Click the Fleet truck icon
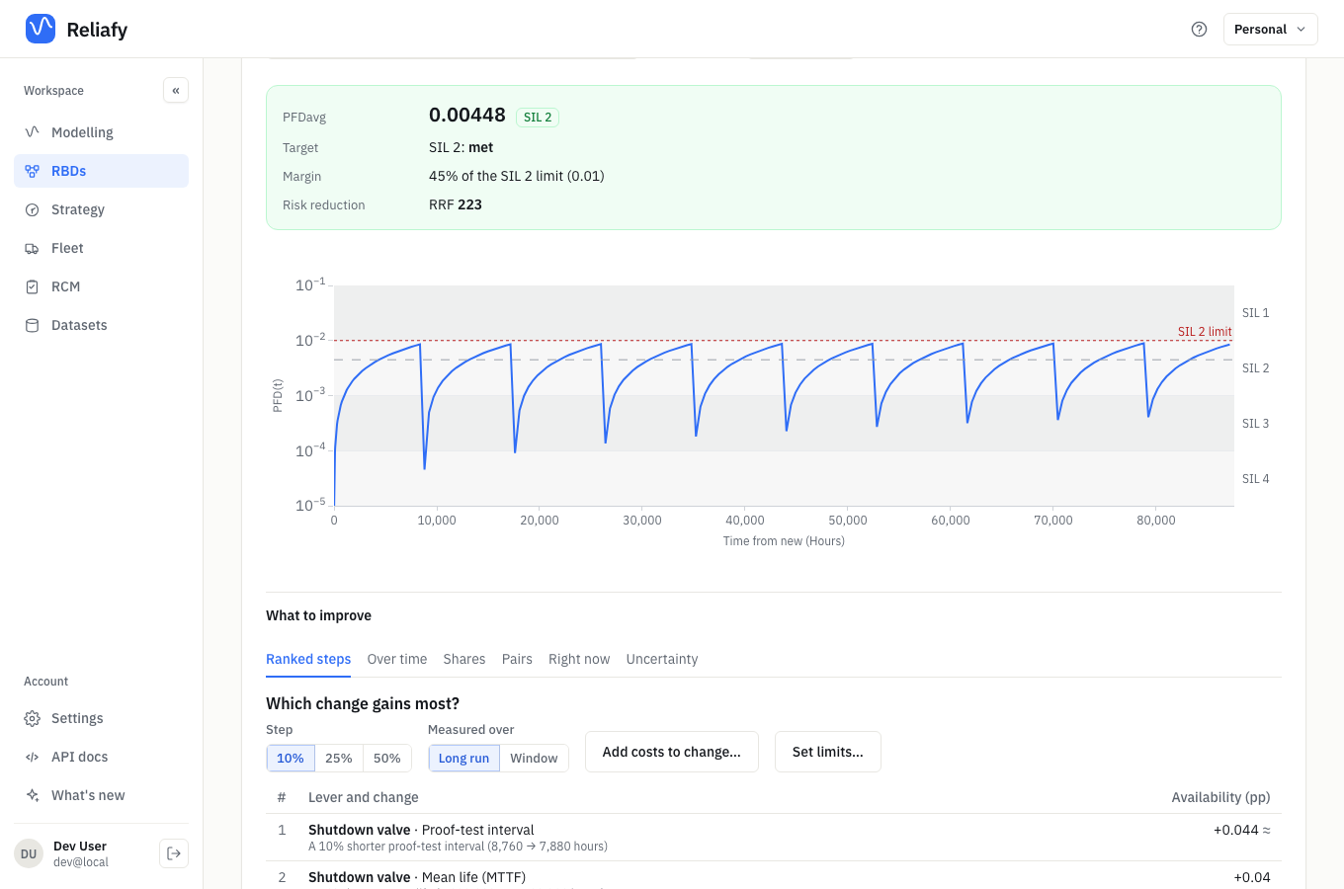 pyautogui.click(x=32, y=248)
